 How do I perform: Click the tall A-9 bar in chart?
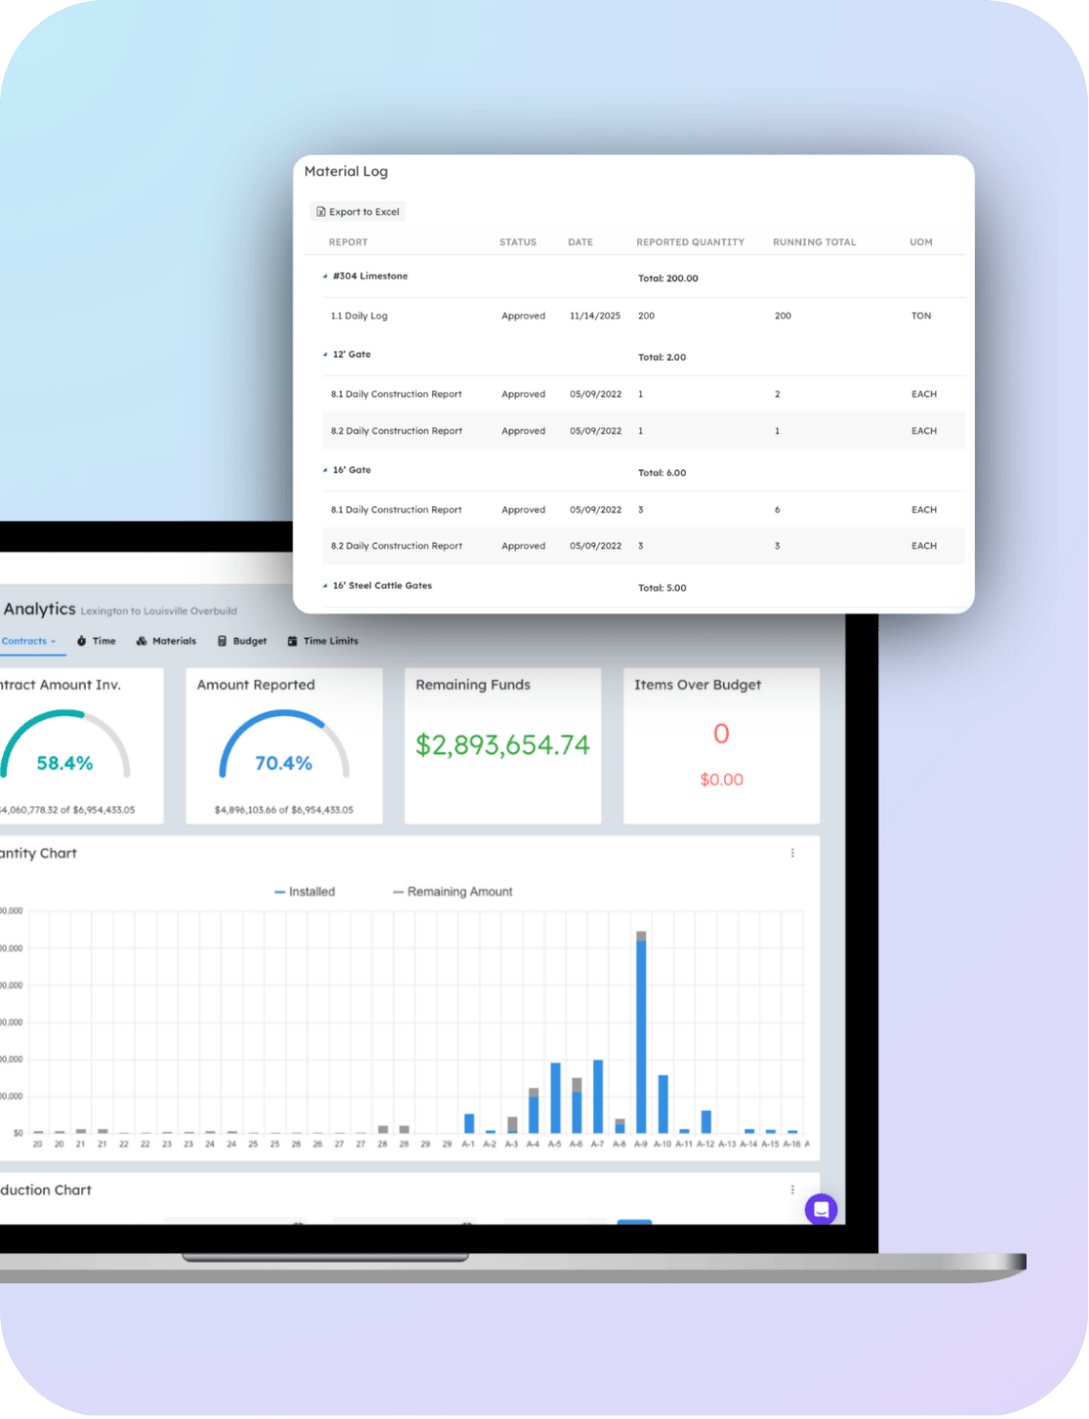(641, 1034)
